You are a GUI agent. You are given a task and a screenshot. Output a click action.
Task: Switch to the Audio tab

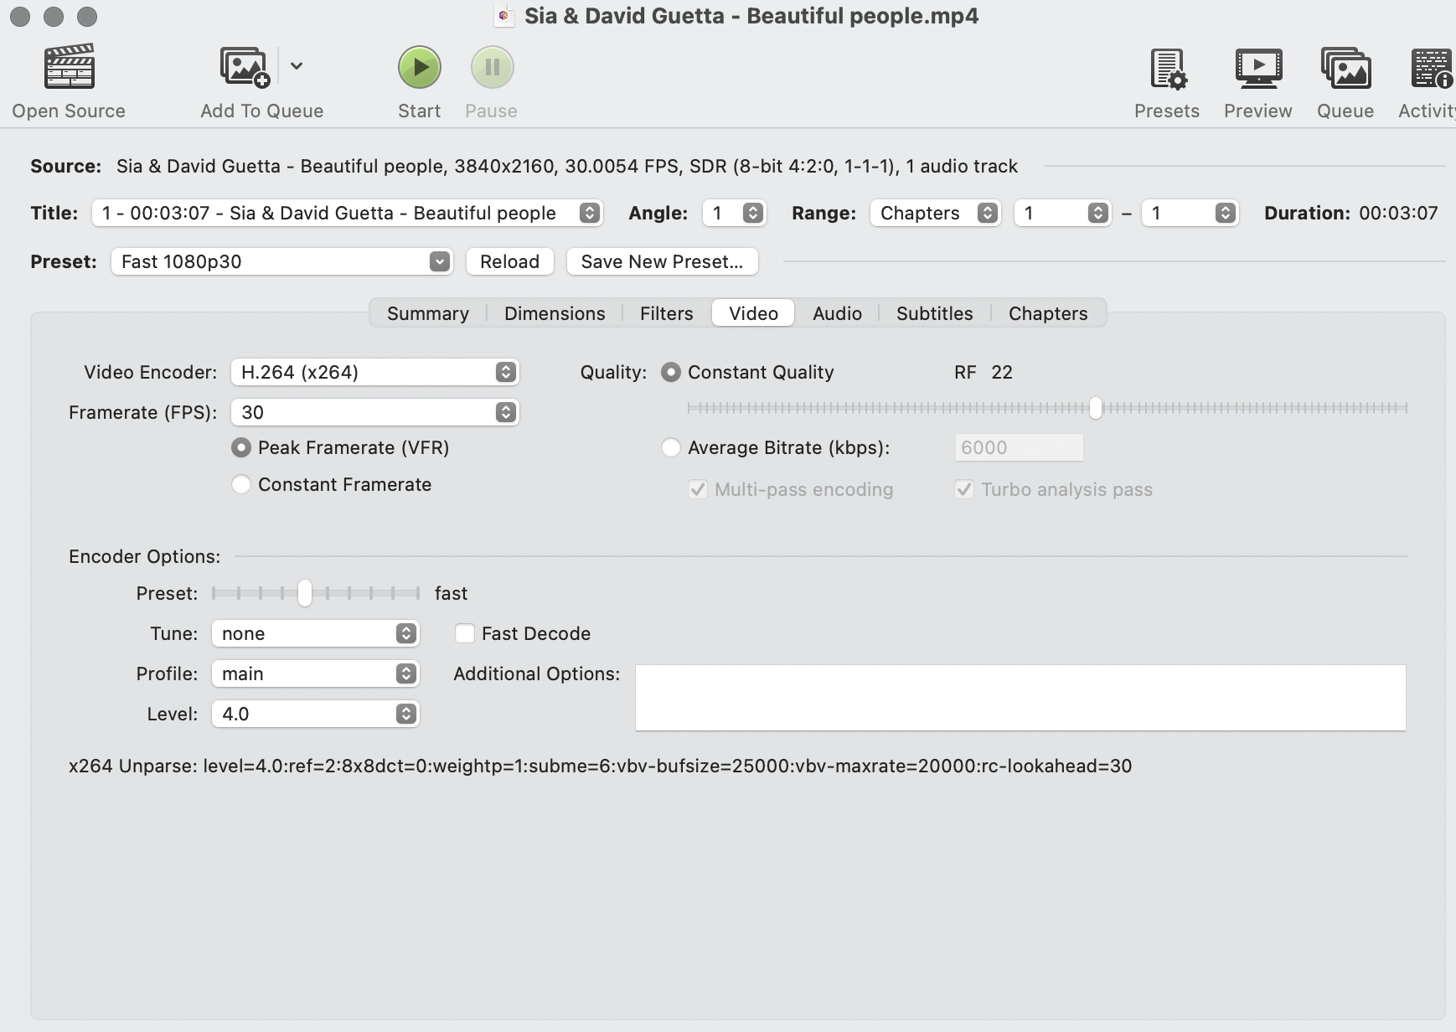coord(836,313)
